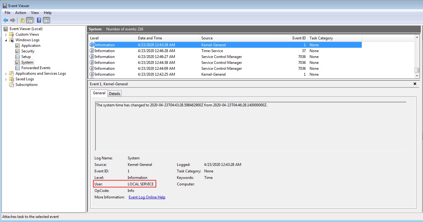
Task: Collapse the Windows Logs tree node
Action: tap(6, 40)
